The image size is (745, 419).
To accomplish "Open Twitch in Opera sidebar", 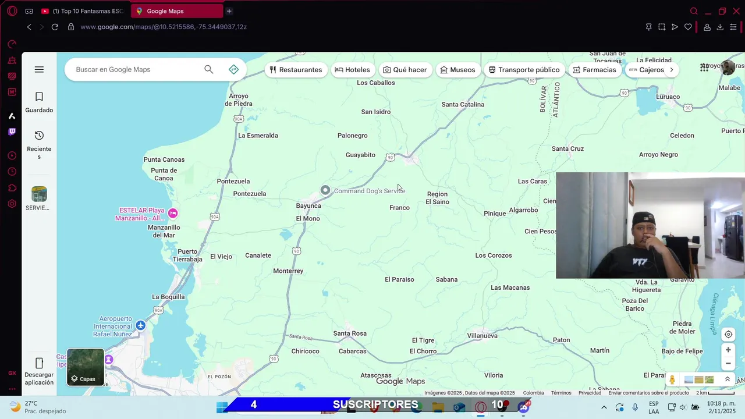I will (12, 132).
